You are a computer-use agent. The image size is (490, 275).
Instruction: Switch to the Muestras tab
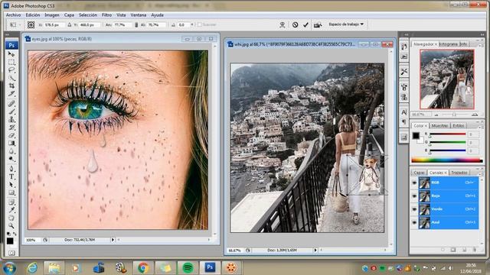(439, 125)
